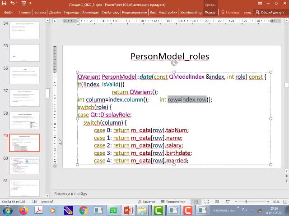289x216 pixels.
Task: Go to next slide via double-down arrow
Action: 286,181
